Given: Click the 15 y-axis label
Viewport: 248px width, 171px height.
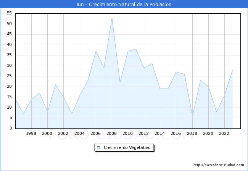Looking at the screenshot, I should [9, 97].
